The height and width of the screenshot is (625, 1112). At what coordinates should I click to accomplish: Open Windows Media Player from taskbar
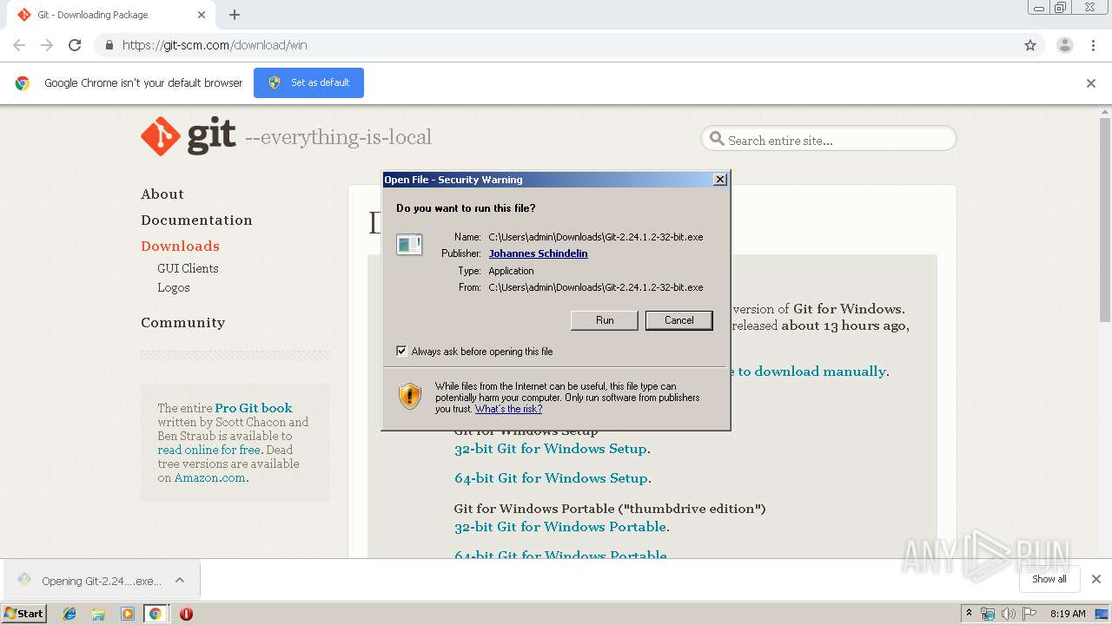[127, 614]
